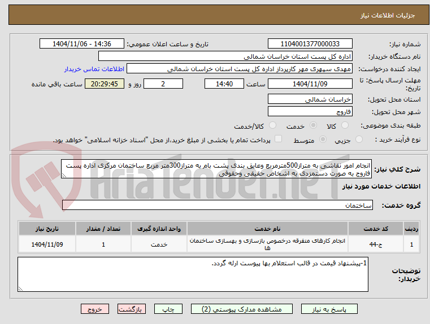430x324 pixels.
Task: Click the شرح کلی نیاز text area
Action: 216,169
